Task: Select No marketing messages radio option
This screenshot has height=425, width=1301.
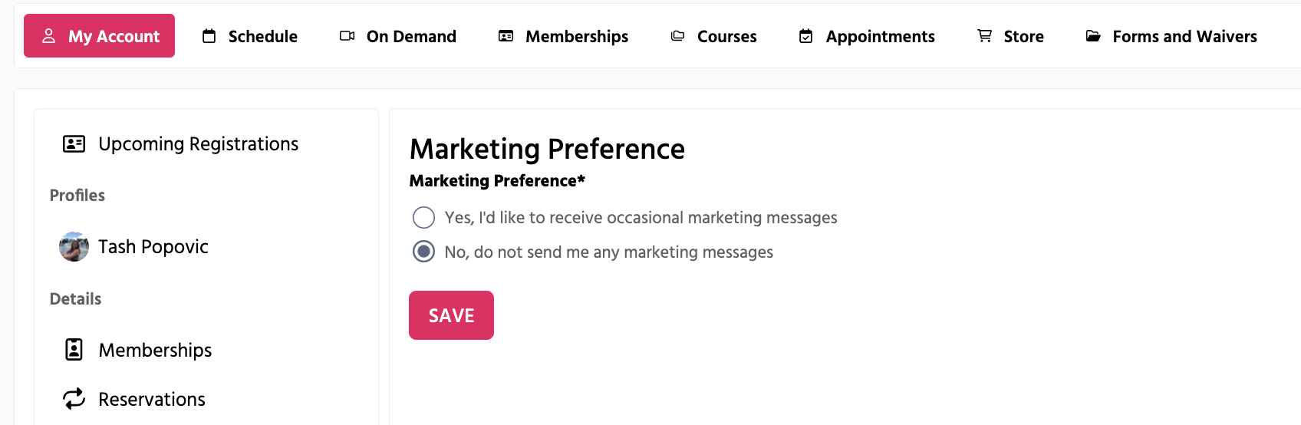Action: click(423, 252)
